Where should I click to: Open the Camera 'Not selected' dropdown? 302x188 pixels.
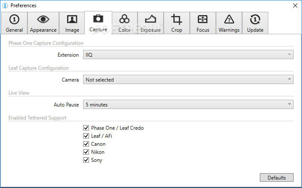[188, 79]
